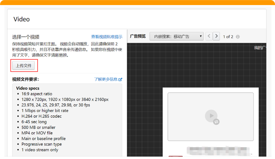275x159 pixels.
Task: Click the grey play circle in the placeholder video
Action: coord(211,116)
